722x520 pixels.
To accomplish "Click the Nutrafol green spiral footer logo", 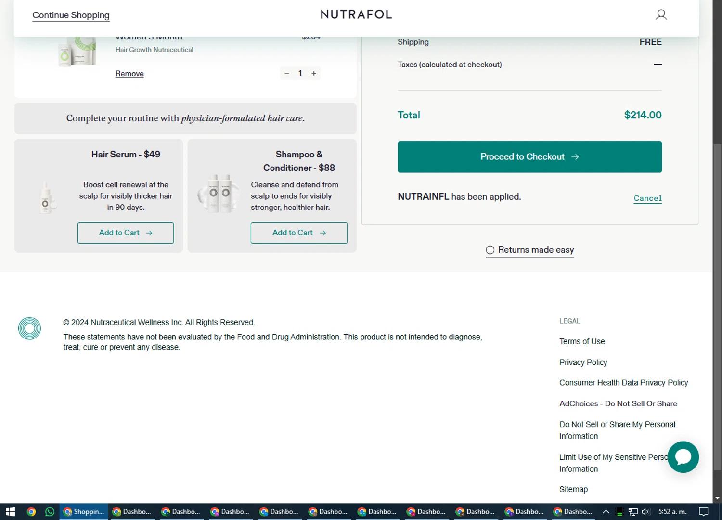I will point(29,328).
